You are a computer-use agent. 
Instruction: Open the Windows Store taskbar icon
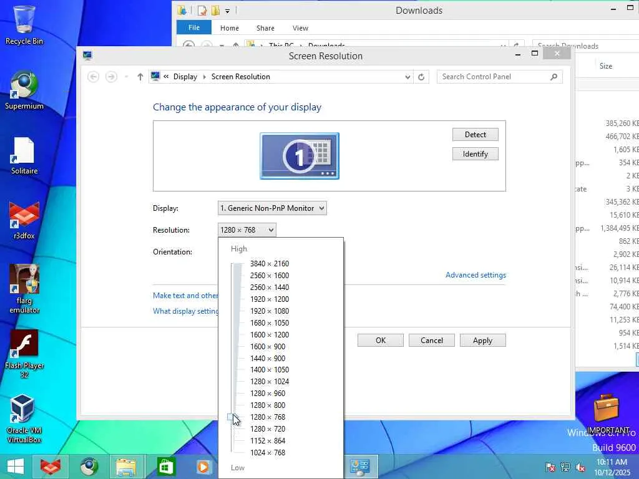pos(165,467)
